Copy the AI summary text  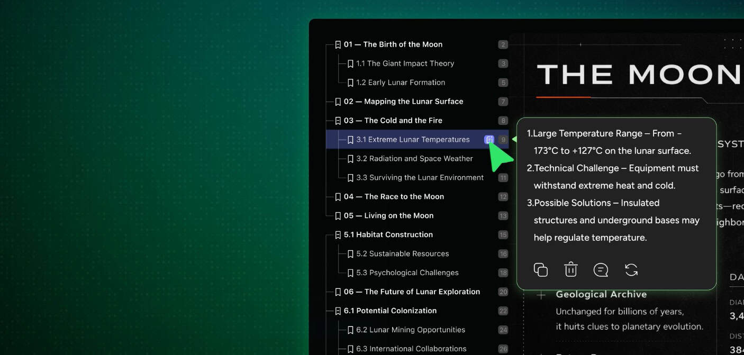pos(540,270)
